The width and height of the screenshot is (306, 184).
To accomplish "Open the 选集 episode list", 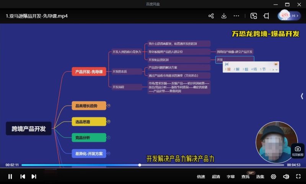I will 260,177.
